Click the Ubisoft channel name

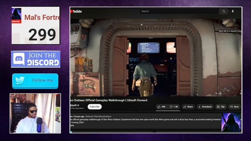click(74, 105)
